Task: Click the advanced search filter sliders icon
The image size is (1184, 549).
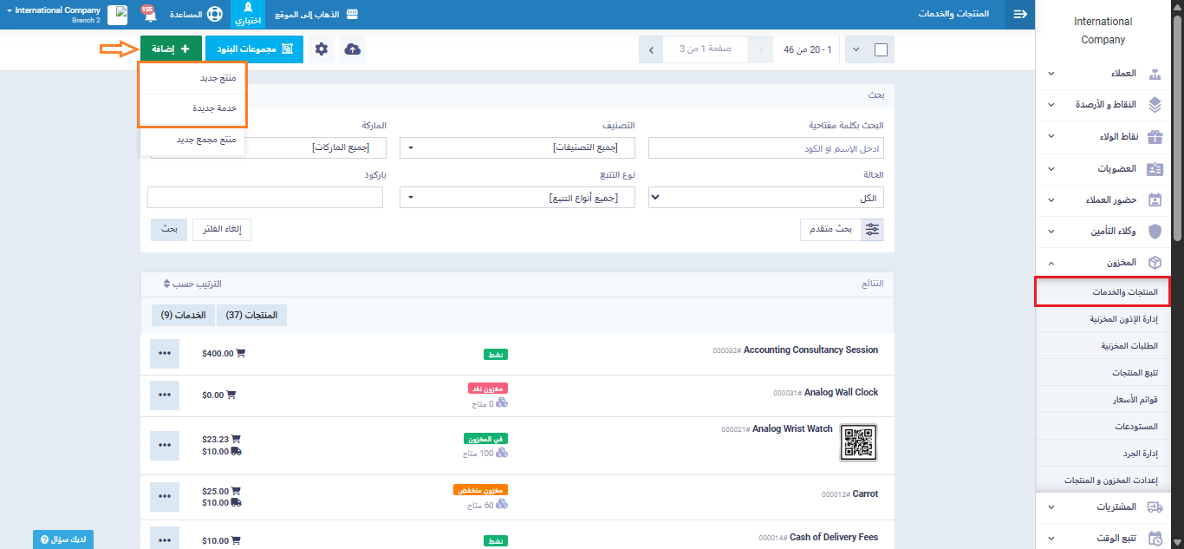Action: (x=872, y=229)
